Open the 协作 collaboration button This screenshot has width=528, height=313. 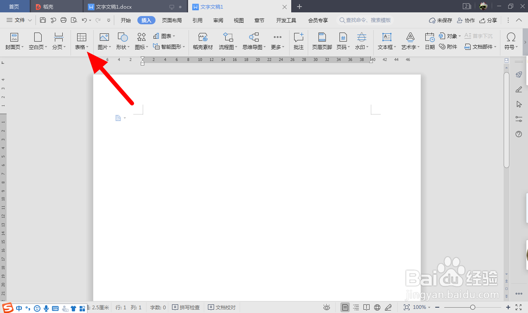[x=466, y=20]
